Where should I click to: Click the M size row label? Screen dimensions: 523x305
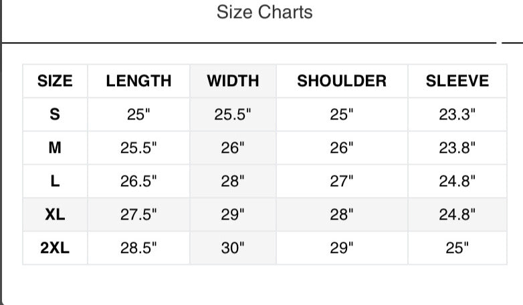[55, 147]
